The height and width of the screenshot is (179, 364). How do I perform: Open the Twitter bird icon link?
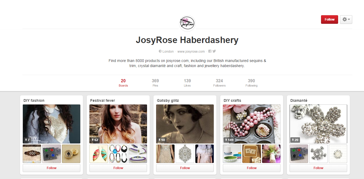pos(214,51)
